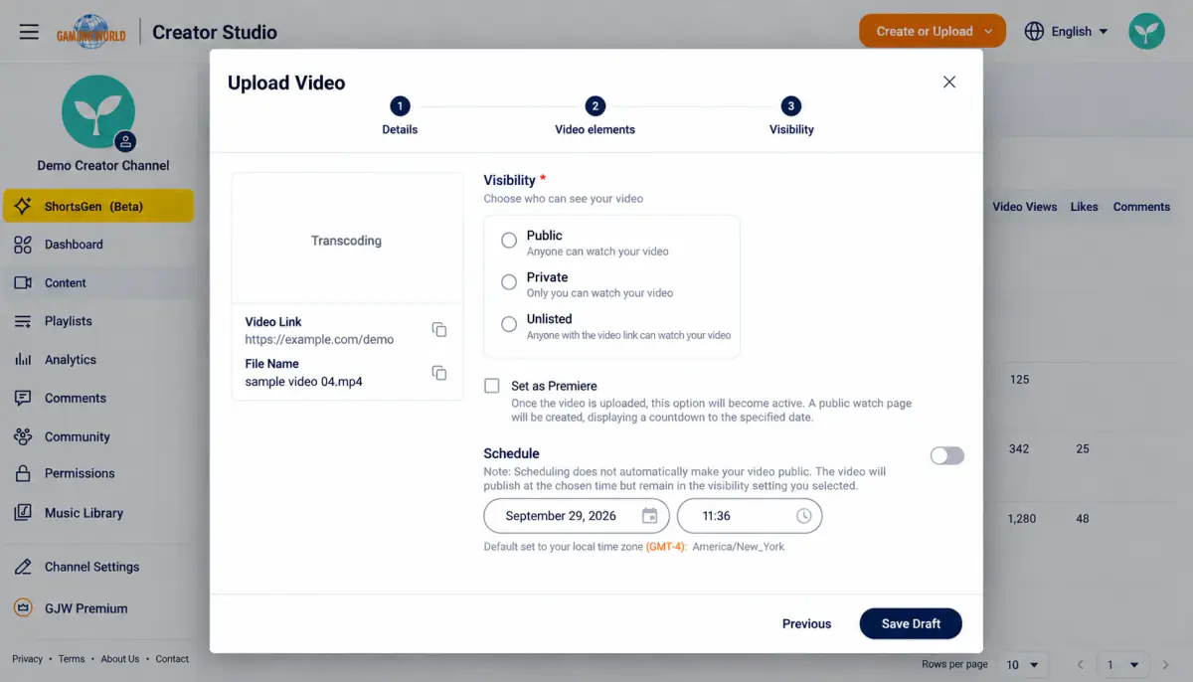
Task: Open the profile avatar in header
Action: tap(1146, 31)
